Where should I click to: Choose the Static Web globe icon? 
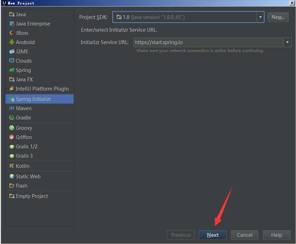pyautogui.click(x=12, y=176)
